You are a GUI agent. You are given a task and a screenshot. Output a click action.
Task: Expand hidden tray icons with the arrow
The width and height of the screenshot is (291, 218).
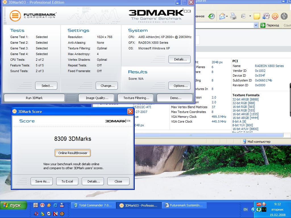(253, 209)
